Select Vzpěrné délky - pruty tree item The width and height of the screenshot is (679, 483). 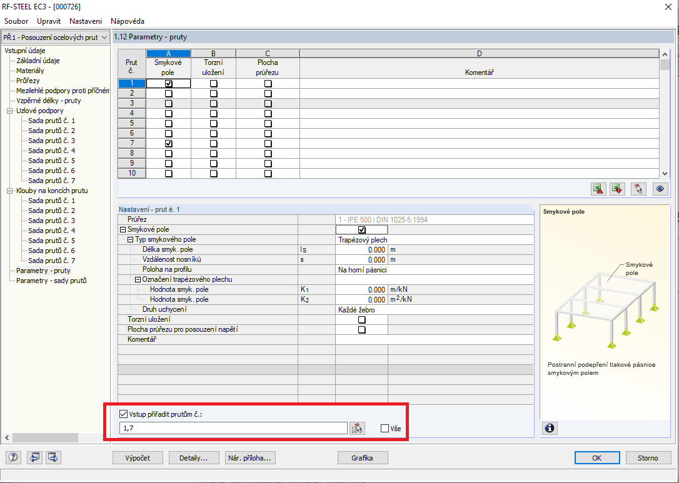click(x=49, y=101)
